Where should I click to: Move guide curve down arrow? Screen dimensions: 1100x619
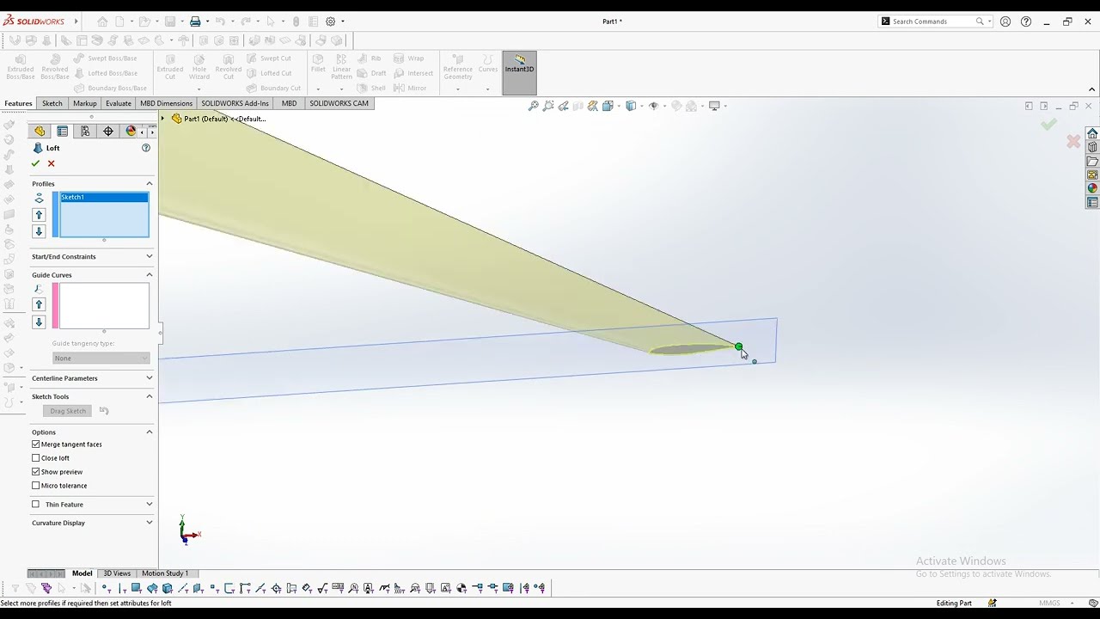tap(39, 322)
